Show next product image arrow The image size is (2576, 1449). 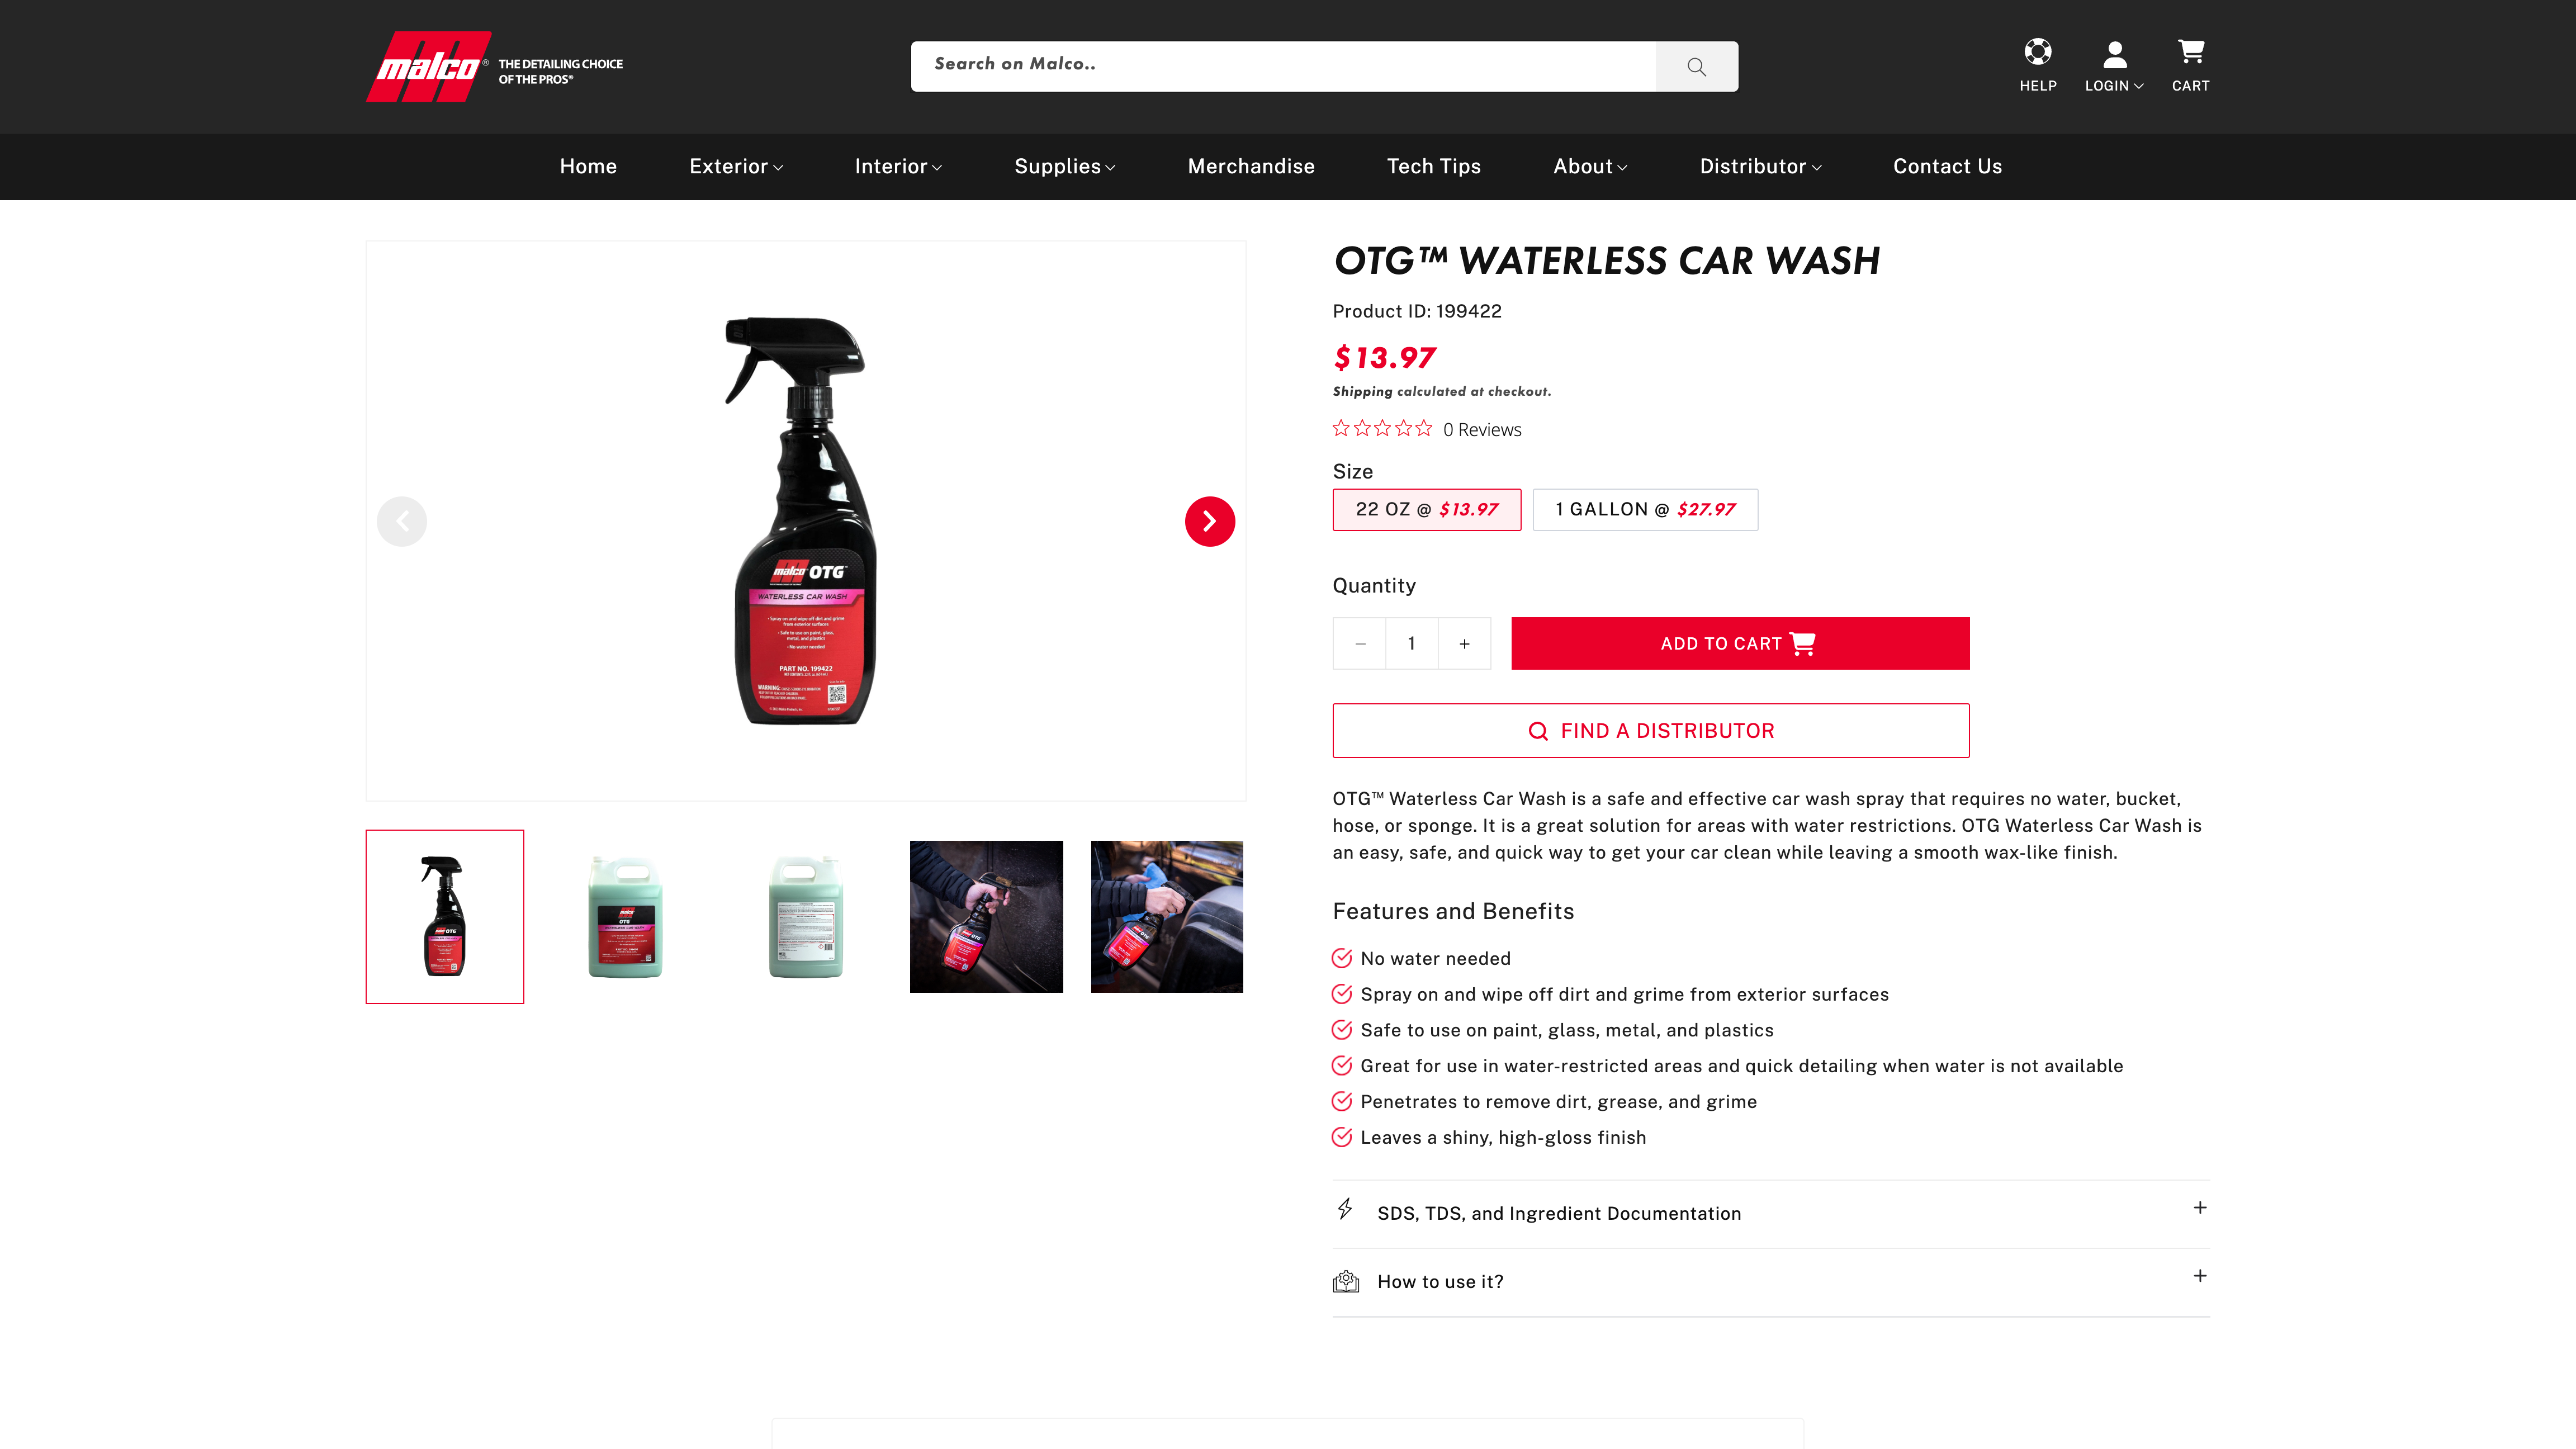pos(1209,521)
